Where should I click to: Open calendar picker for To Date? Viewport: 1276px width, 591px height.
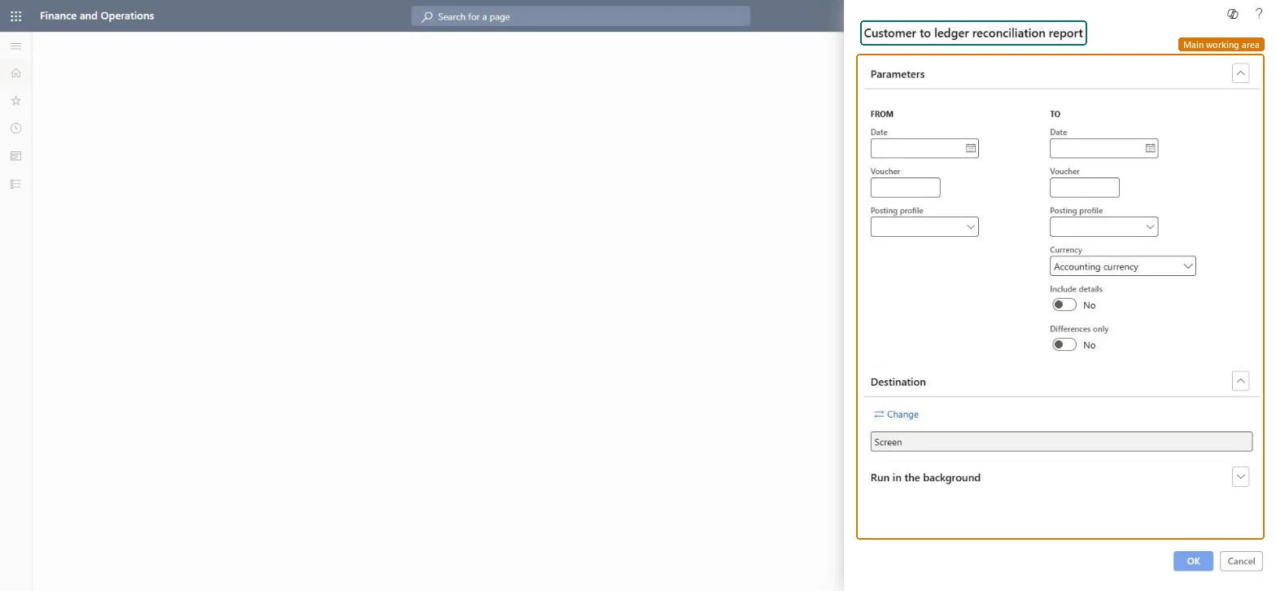(1150, 148)
